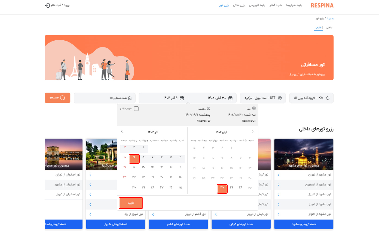This screenshot has height=231, width=379.
Task: Click the crosshair icon in IKA origin field
Action: (328, 98)
